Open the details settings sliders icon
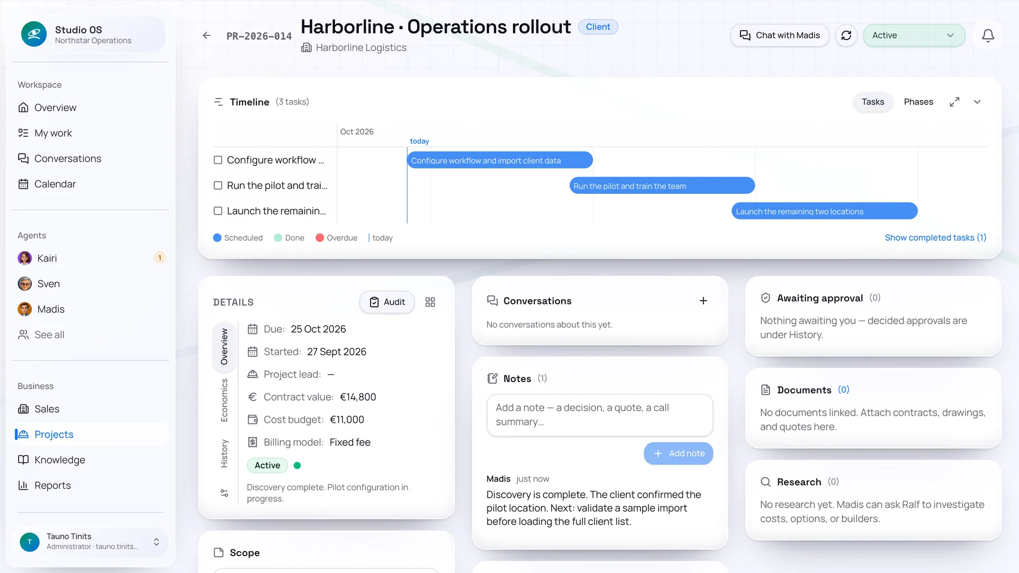Screen dimensions: 1019x573 (x=225, y=493)
